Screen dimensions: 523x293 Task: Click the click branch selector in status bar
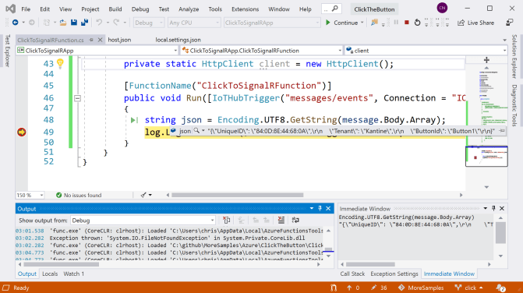468,288
